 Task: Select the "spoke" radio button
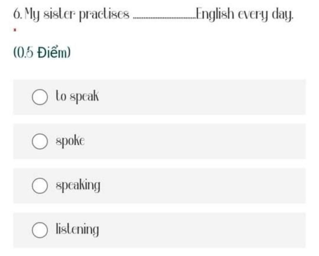tap(40, 141)
